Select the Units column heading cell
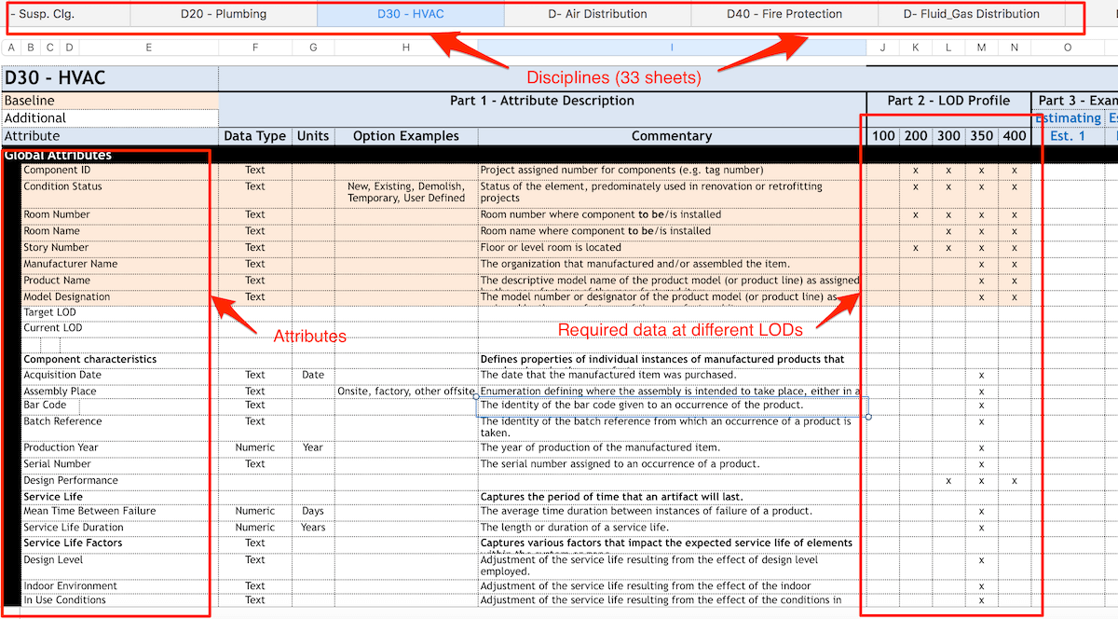1118x619 pixels. pos(313,136)
